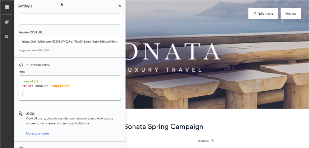Click the Users person-gear icon

(x=20, y=114)
